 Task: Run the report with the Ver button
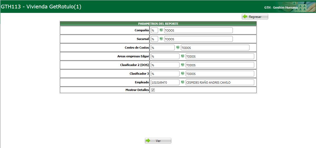pyautogui.click(x=158, y=141)
